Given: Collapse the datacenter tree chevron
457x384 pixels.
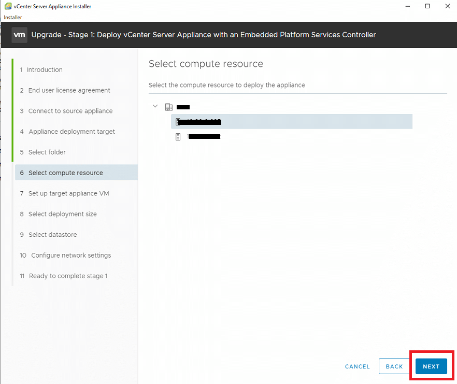Looking at the screenshot, I should 155,106.
